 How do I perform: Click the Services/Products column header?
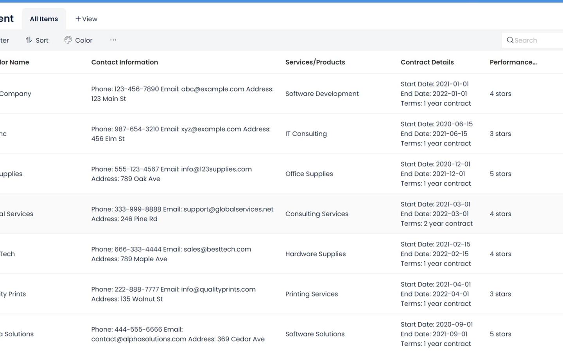click(x=315, y=62)
